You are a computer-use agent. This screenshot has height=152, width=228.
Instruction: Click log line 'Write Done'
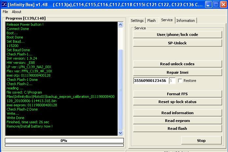(x=15, y=118)
